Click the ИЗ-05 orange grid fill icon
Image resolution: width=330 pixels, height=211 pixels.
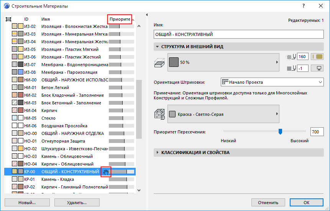pos(15,49)
